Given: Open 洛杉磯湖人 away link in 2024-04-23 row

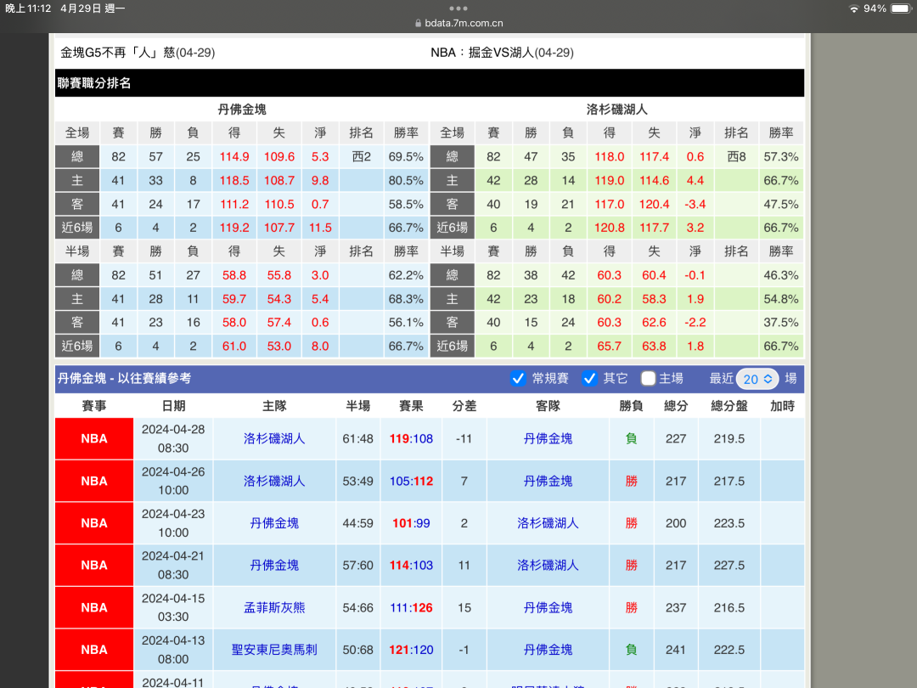Looking at the screenshot, I should click(548, 523).
